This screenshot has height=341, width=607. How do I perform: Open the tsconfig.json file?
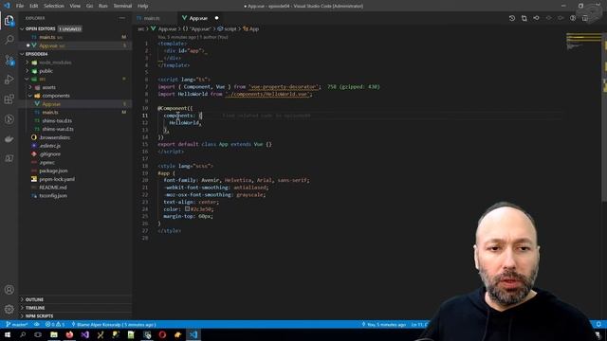click(76, 196)
